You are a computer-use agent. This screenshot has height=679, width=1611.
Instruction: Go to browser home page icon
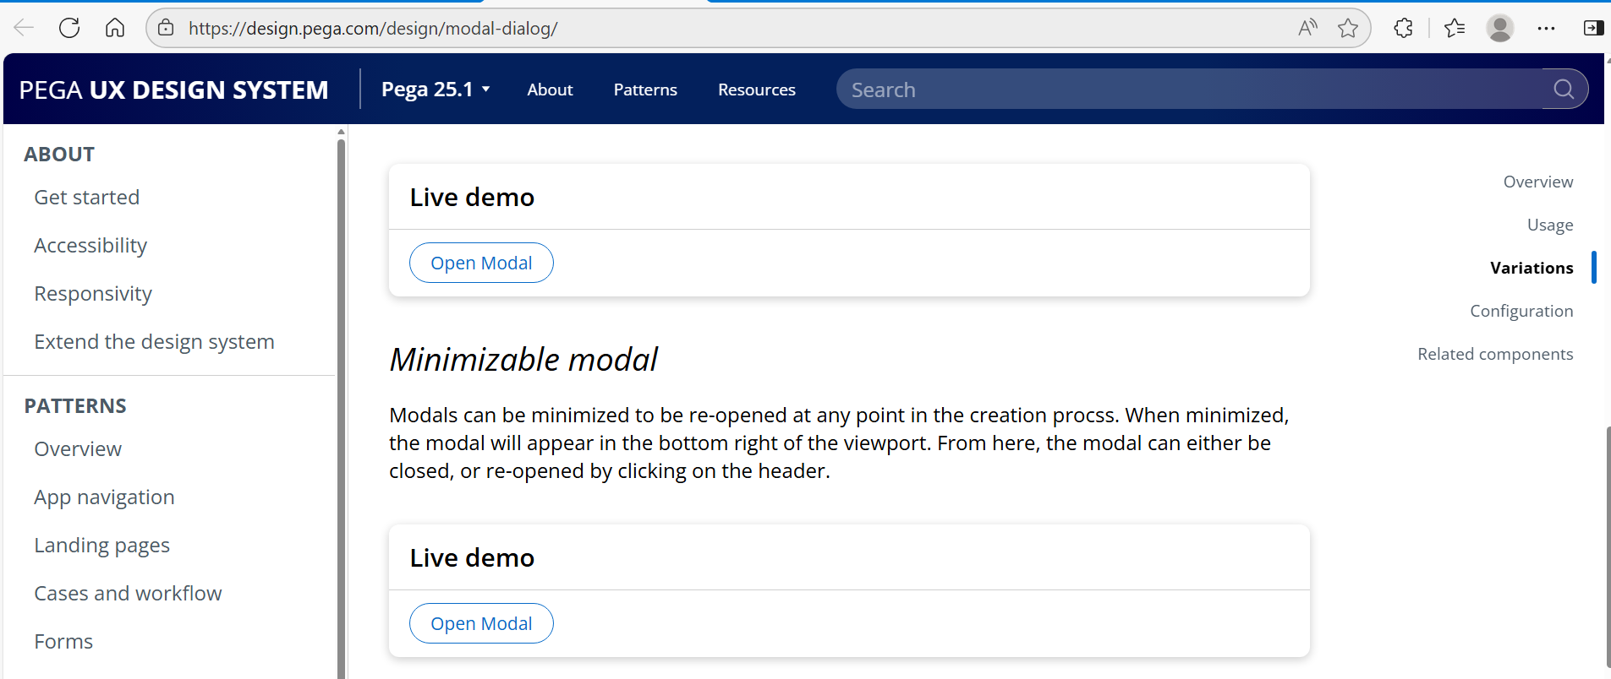(x=115, y=28)
